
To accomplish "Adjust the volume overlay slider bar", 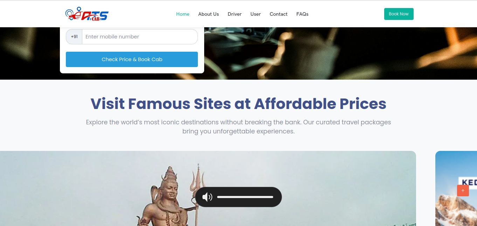I will coord(245,197).
